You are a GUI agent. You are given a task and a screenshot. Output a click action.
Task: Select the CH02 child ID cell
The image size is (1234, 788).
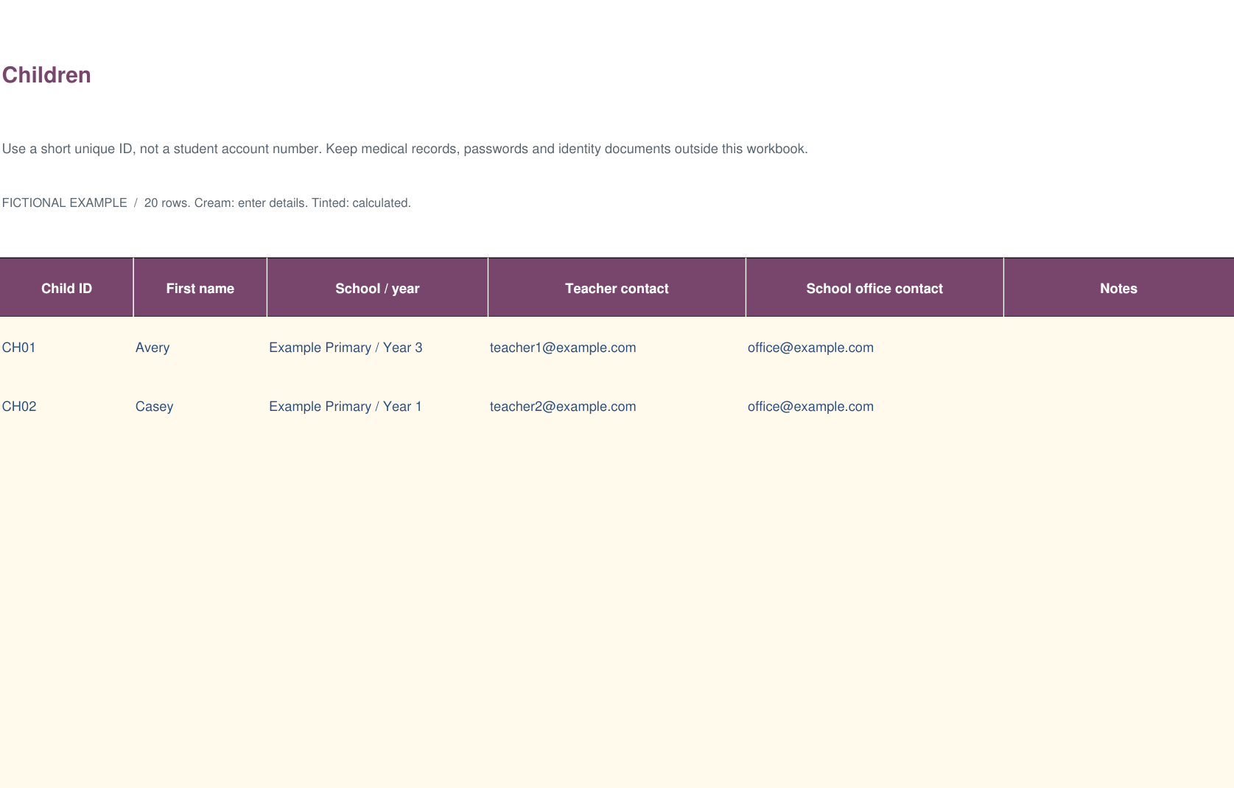66,406
